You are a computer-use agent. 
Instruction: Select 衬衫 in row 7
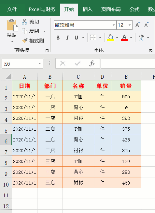78,151
